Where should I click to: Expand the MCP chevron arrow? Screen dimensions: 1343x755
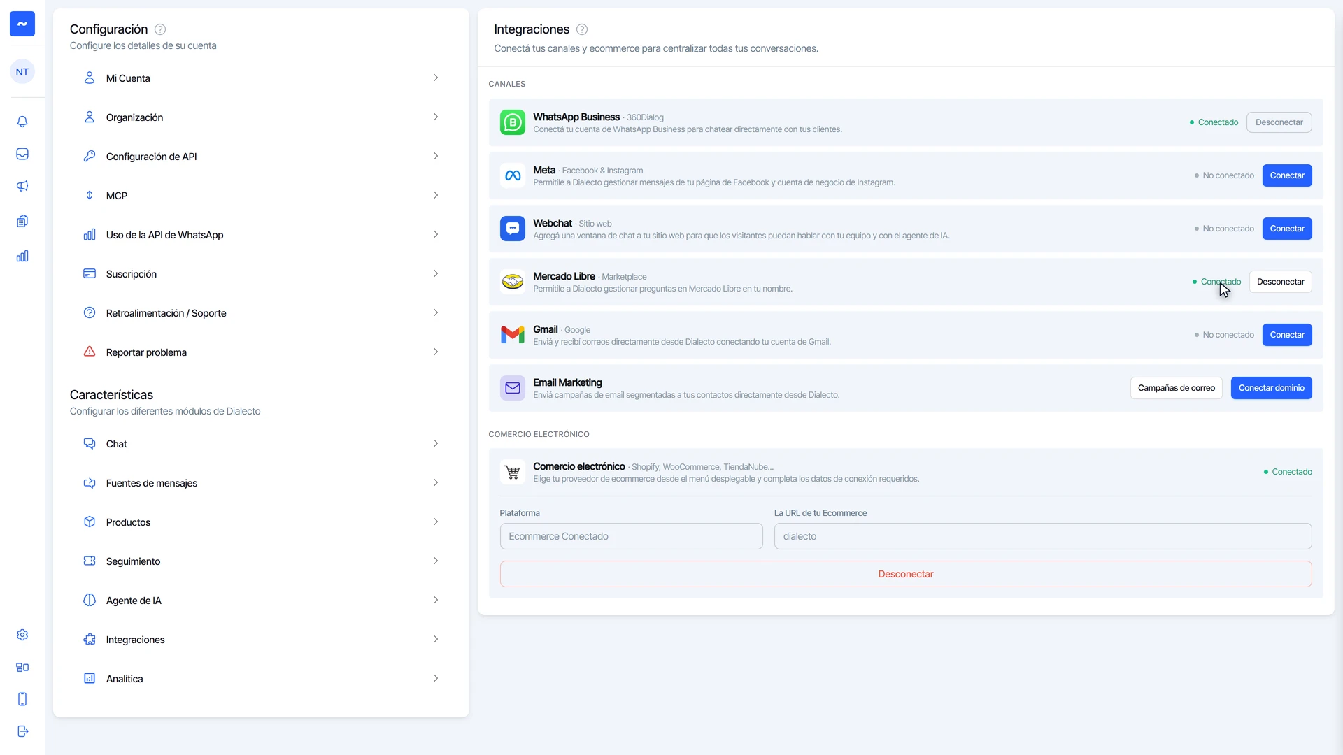tap(435, 195)
